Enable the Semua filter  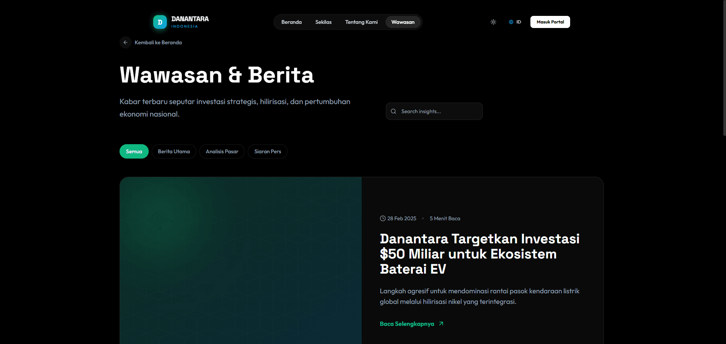click(x=134, y=151)
